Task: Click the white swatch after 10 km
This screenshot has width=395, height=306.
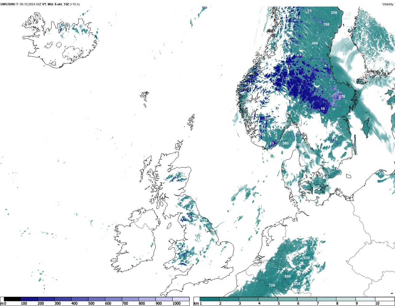Action: click(x=385, y=299)
